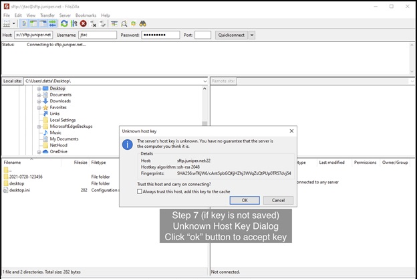The height and width of the screenshot is (279, 417).
Task: Reconnect to the last server
Action: tap(102, 23)
